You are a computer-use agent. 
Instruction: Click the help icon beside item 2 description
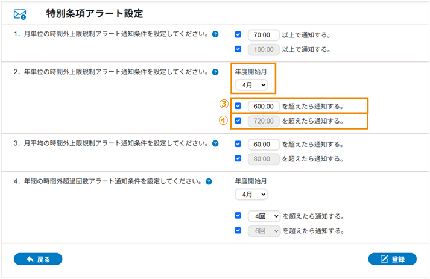pos(215,72)
